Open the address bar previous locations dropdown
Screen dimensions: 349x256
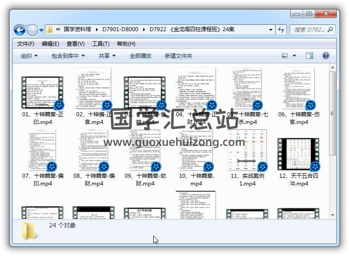[271, 30]
